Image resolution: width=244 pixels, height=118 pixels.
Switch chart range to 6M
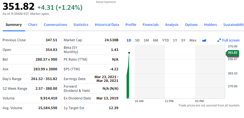tap(155, 40)
